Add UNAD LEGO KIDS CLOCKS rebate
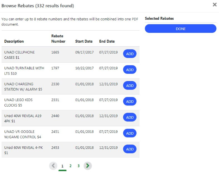 point(130,101)
